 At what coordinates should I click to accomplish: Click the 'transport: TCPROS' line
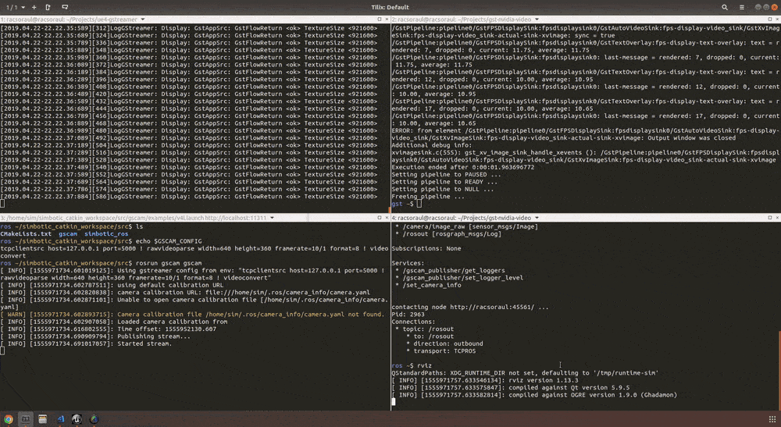[x=440, y=350]
